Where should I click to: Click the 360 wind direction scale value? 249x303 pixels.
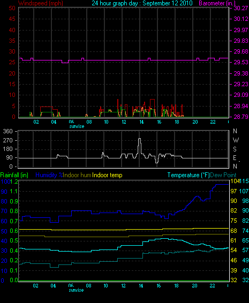7,131
